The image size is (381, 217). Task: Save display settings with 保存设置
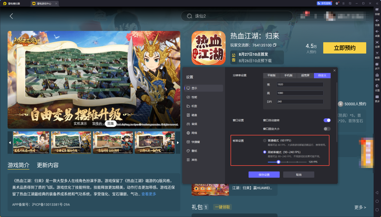click(264, 175)
